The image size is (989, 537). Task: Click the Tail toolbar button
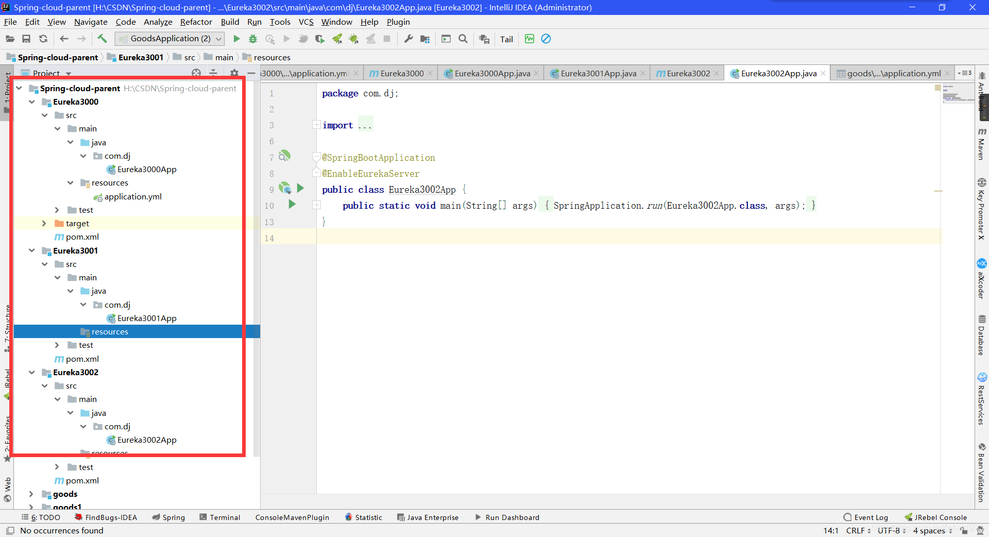coord(506,39)
